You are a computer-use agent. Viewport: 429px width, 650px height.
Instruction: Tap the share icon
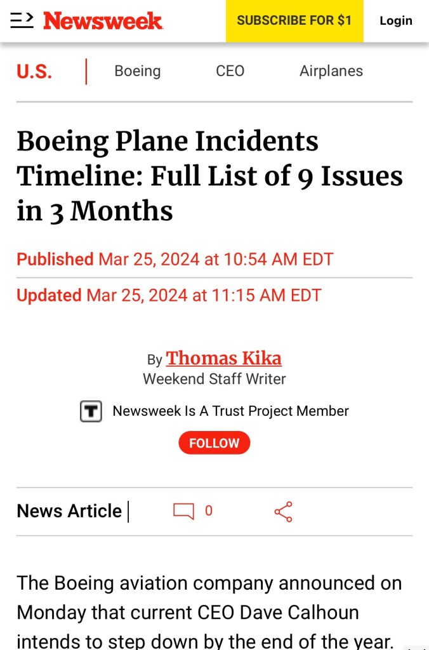pos(283,512)
